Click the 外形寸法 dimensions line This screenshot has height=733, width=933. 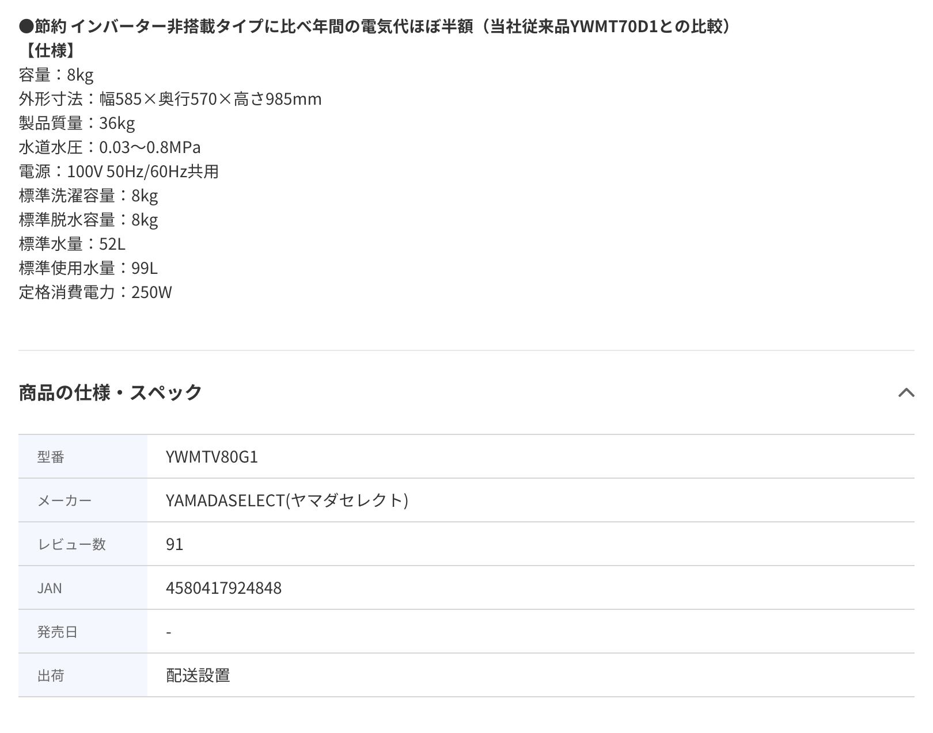coord(170,99)
